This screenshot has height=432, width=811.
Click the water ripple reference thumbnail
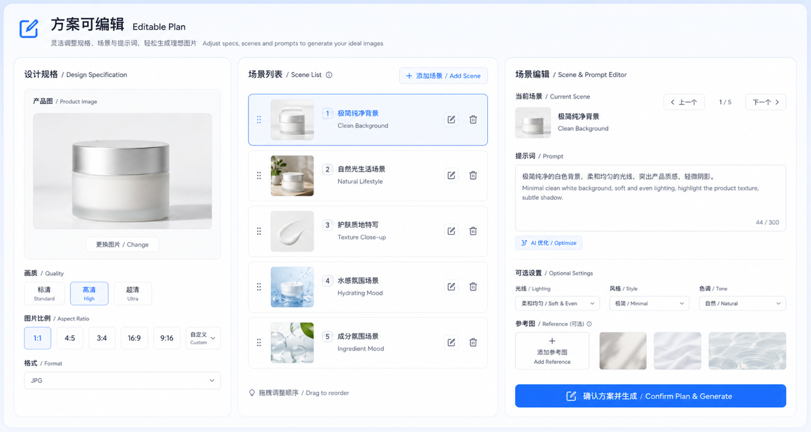747,351
